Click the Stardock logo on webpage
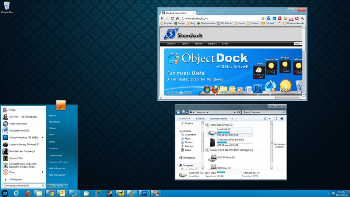The height and width of the screenshot is (197, 350). click(x=183, y=34)
